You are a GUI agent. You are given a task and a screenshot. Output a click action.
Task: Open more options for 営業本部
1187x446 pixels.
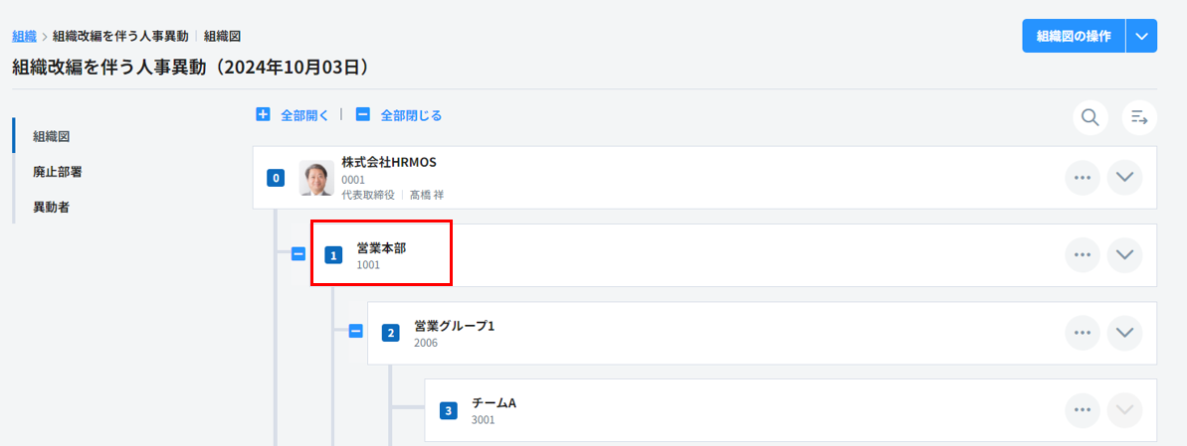(x=1083, y=254)
